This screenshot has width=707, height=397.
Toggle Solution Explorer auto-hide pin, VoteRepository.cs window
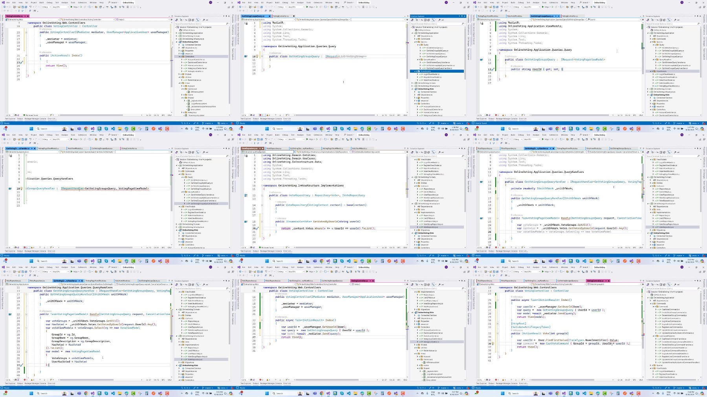click(x=462, y=148)
